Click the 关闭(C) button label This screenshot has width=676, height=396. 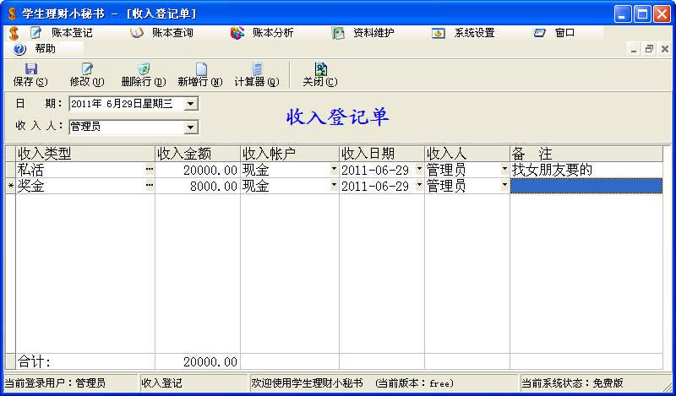tap(320, 81)
